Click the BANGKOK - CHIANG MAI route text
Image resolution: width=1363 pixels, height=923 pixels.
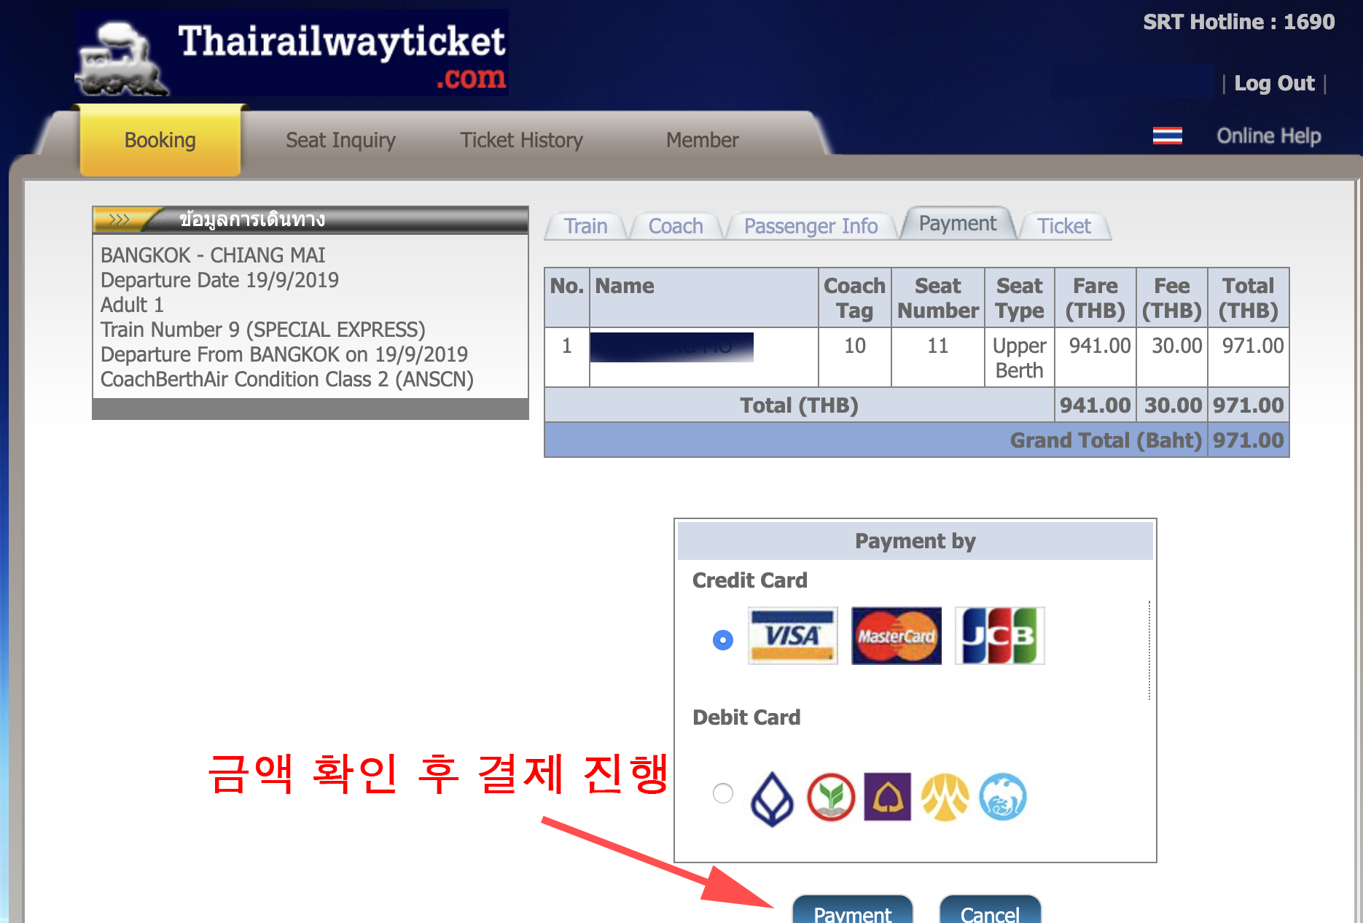pos(213,255)
